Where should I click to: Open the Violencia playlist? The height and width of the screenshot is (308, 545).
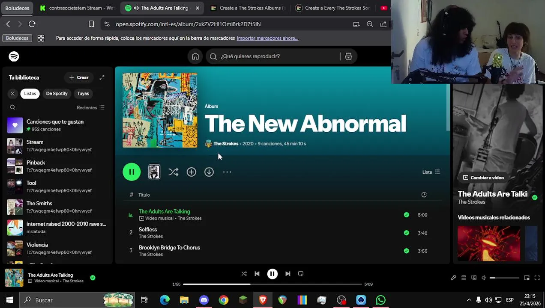(57, 248)
